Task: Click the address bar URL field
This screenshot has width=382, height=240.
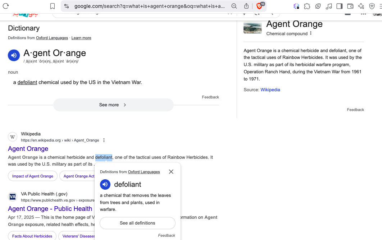Action: click(150, 6)
